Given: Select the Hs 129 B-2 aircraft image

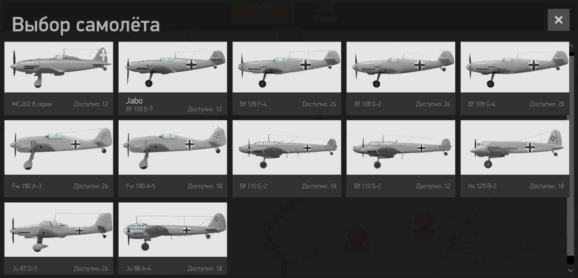Looking at the screenshot, I should [x=515, y=148].
